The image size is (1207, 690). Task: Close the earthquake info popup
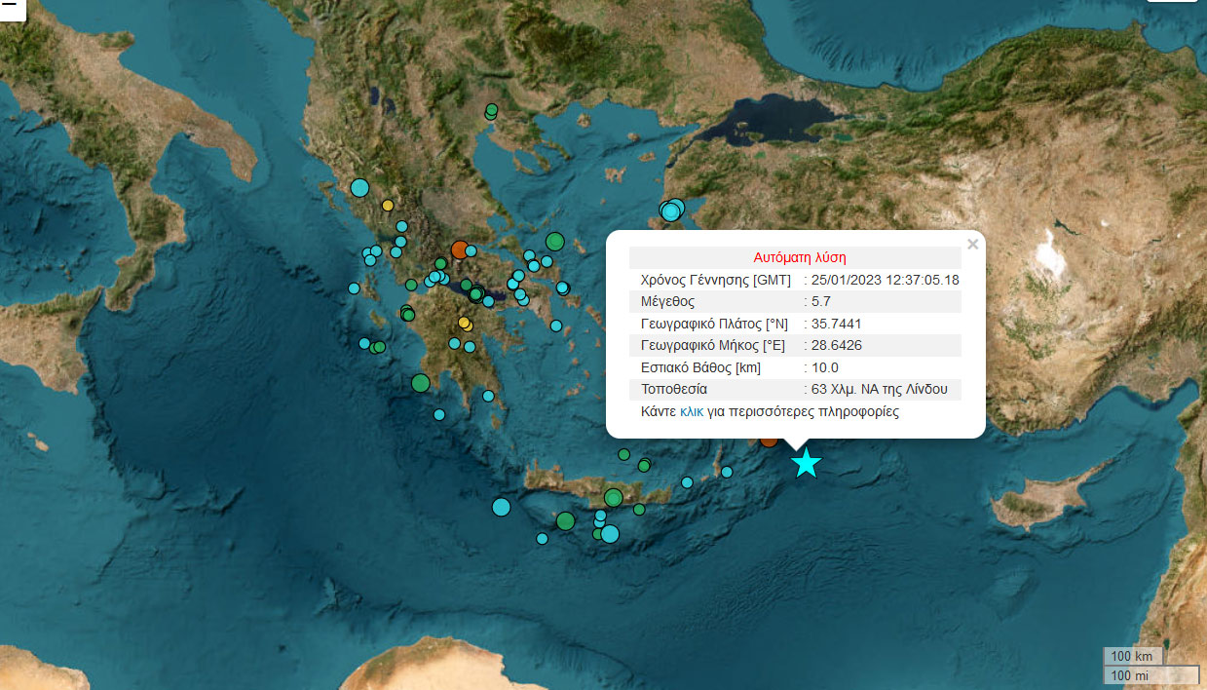pos(971,245)
